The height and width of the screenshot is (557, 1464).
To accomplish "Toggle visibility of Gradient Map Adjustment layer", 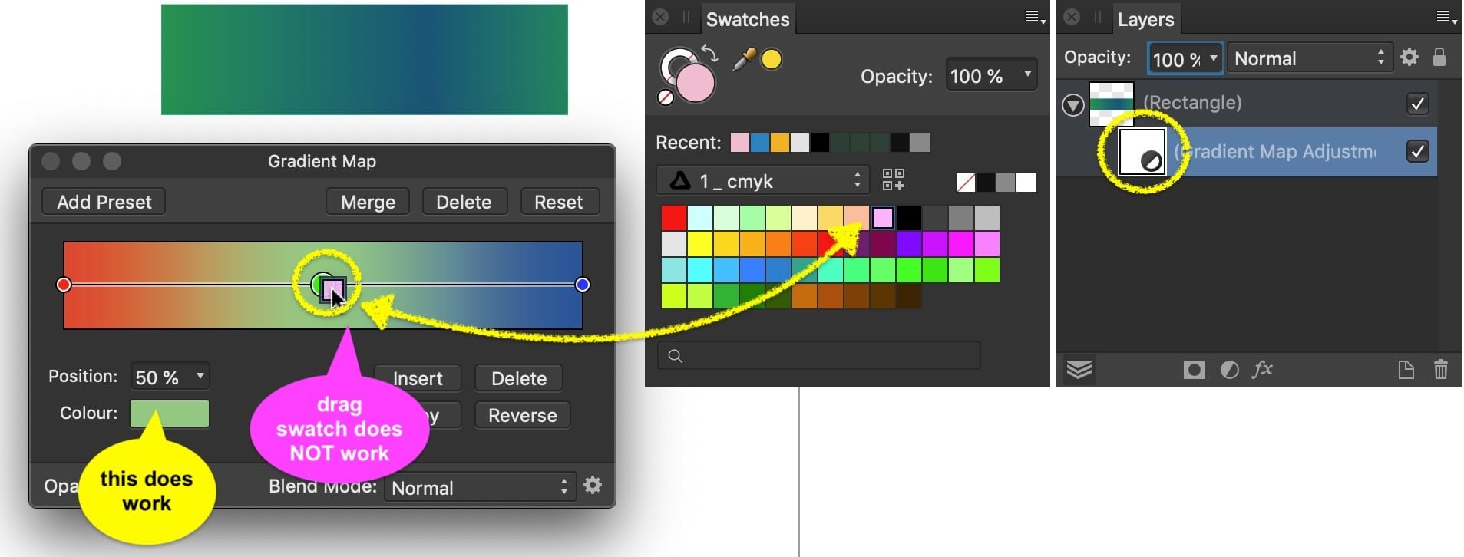I will click(x=1418, y=151).
